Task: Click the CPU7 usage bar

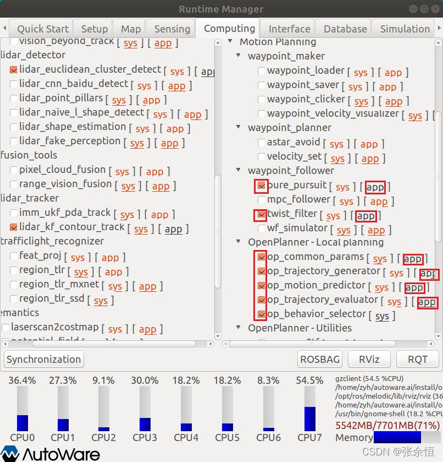Action: point(310,409)
